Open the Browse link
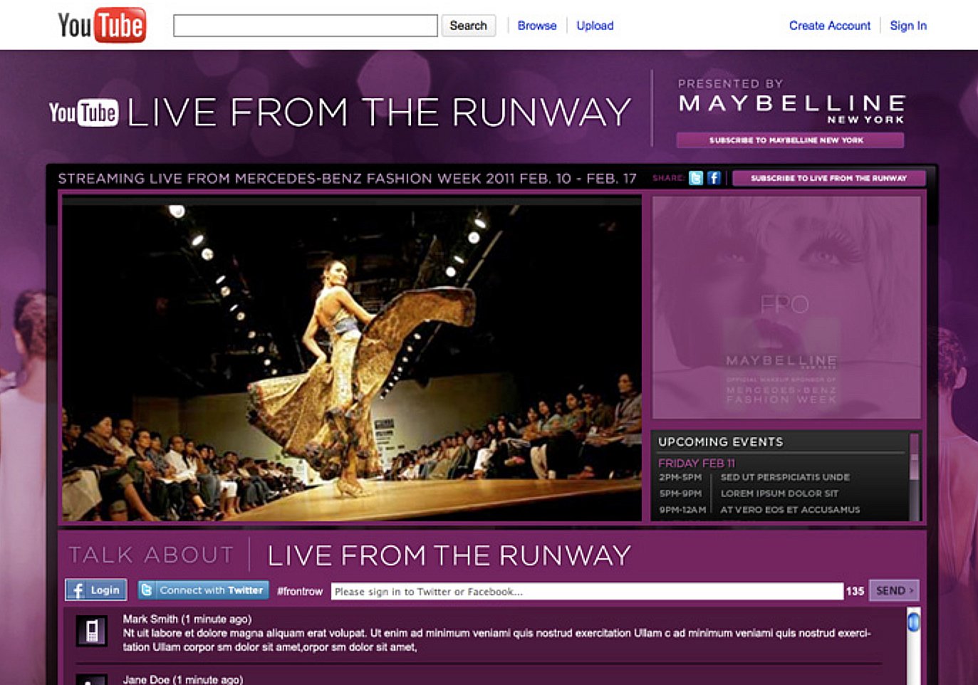This screenshot has width=978, height=685. click(x=537, y=26)
